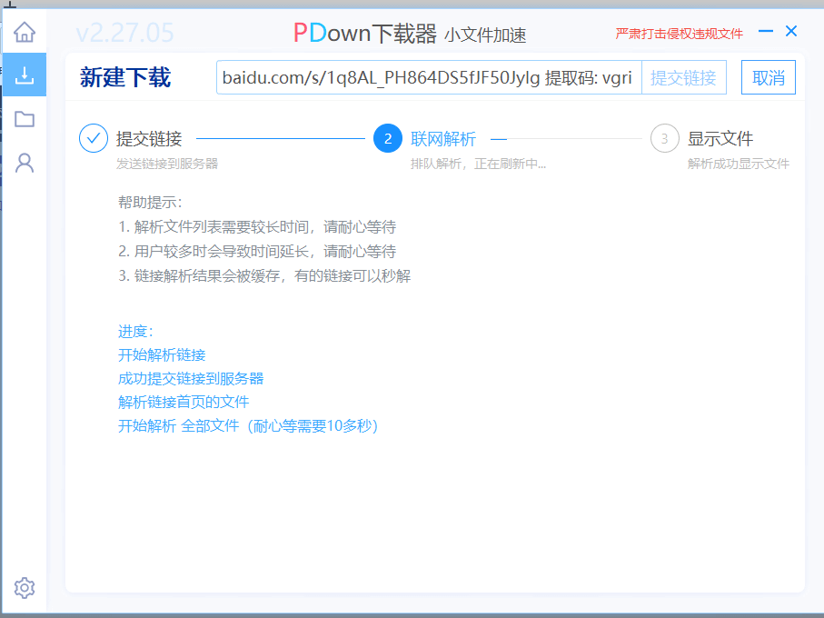Open the home page icon in sidebar

pos(25,32)
